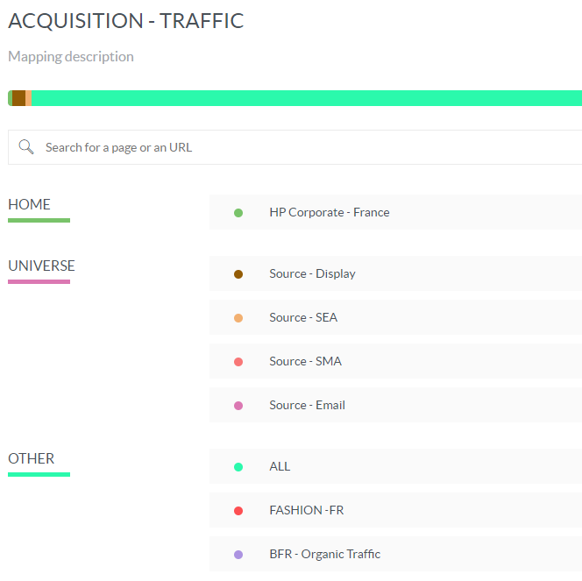
Task: Click the mint green dot beside ALL
Action: coord(238,467)
